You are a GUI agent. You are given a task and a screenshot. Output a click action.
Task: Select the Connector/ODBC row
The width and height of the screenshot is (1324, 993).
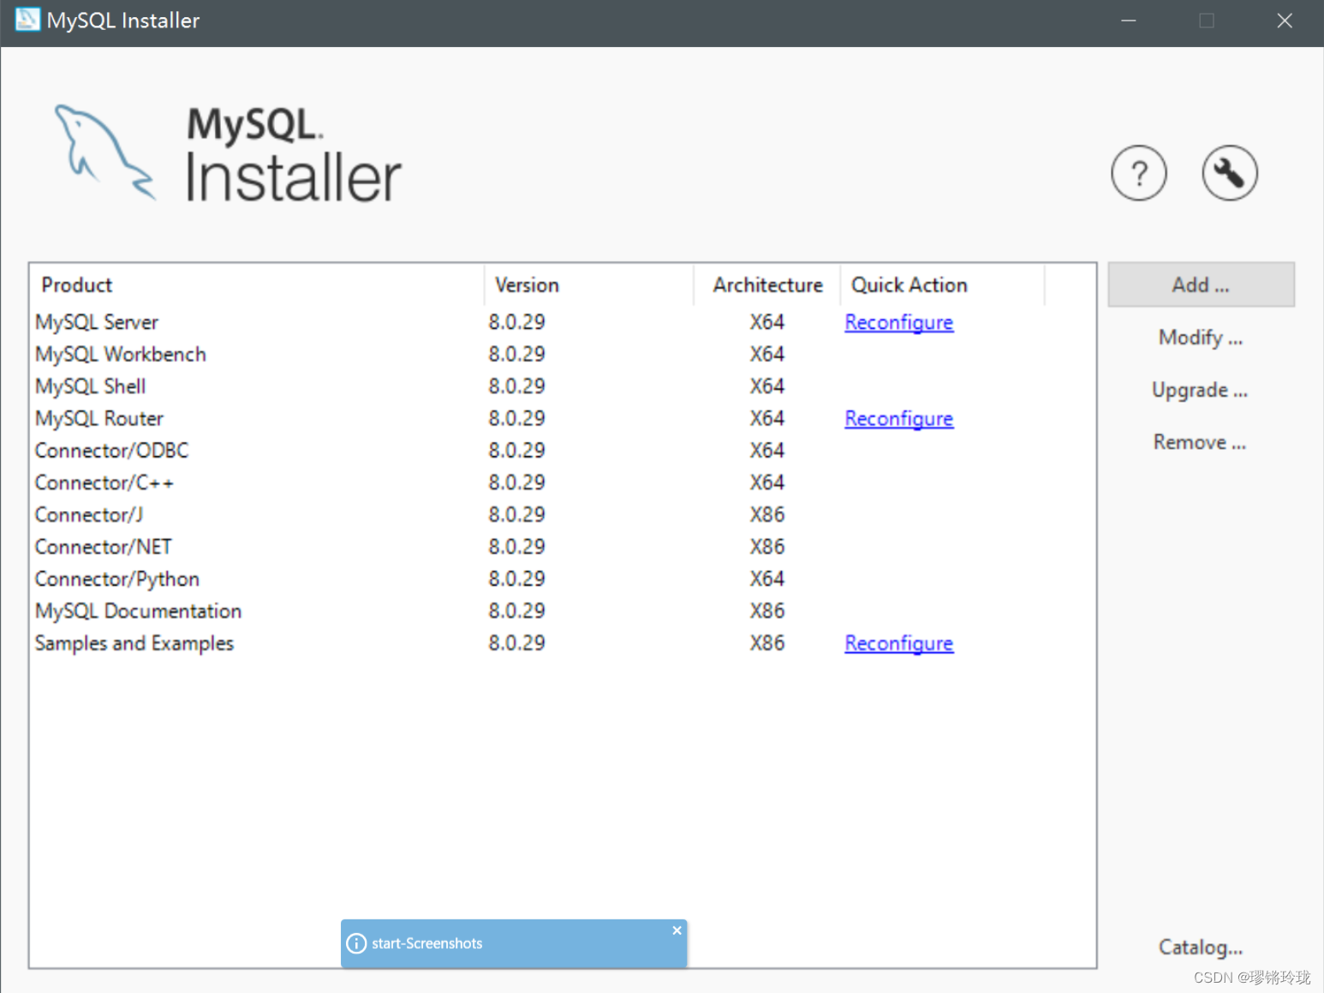pyautogui.click(x=563, y=451)
